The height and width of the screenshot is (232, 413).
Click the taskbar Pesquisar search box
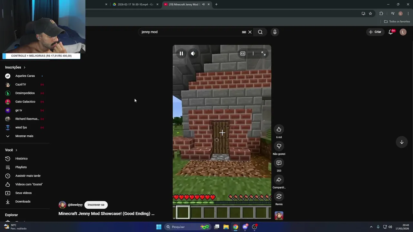coord(188,227)
